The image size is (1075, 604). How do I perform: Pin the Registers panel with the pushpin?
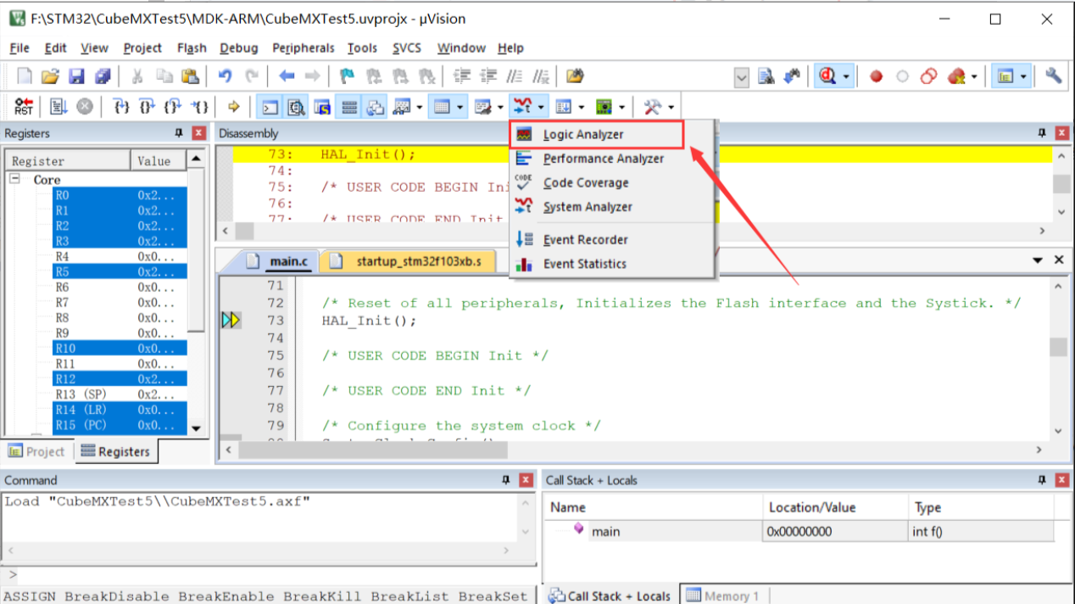tap(179, 133)
